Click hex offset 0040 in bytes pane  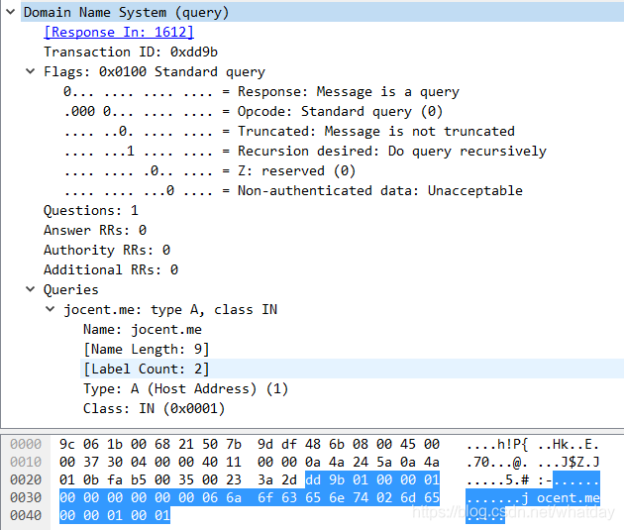tap(26, 516)
